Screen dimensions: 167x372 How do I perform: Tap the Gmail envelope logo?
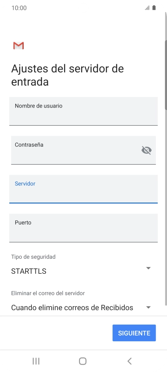[19, 46]
